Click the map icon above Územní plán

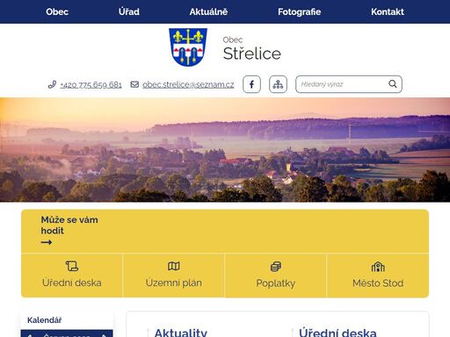pos(174,266)
